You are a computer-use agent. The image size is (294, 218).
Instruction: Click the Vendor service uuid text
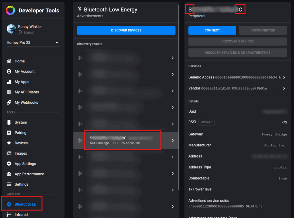pos(234,88)
